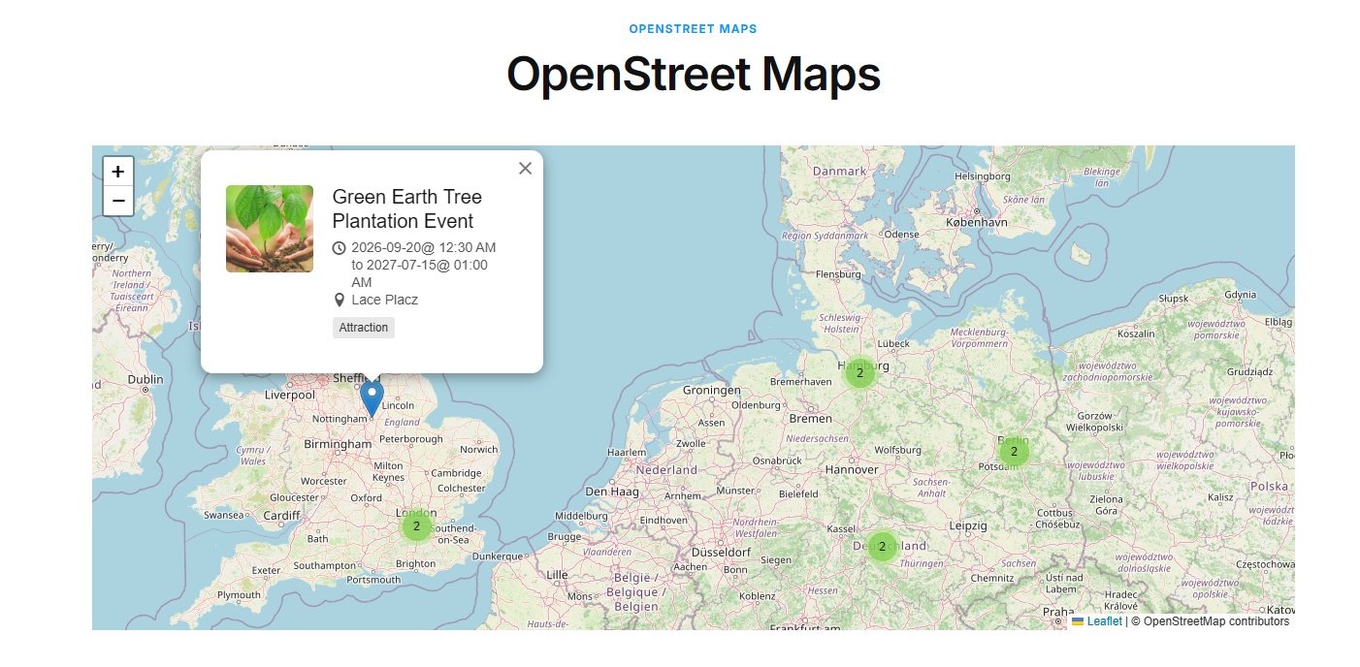Click the Birmingham label on map
Screen dimensions: 1360x667
338,444
